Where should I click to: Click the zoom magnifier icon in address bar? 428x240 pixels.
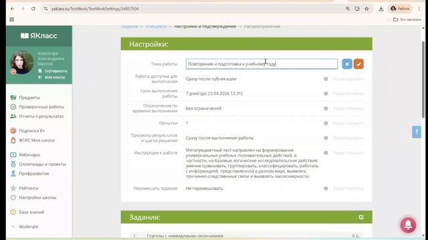(x=348, y=9)
